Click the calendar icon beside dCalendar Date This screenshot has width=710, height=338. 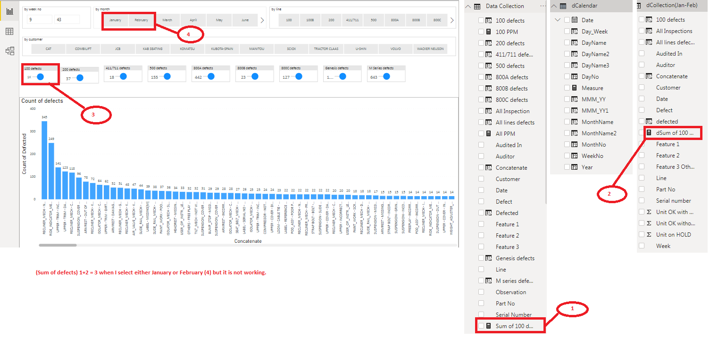(x=574, y=20)
